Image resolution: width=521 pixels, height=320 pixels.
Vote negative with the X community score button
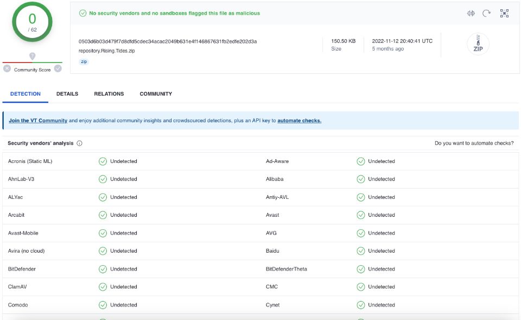pyautogui.click(x=7, y=68)
